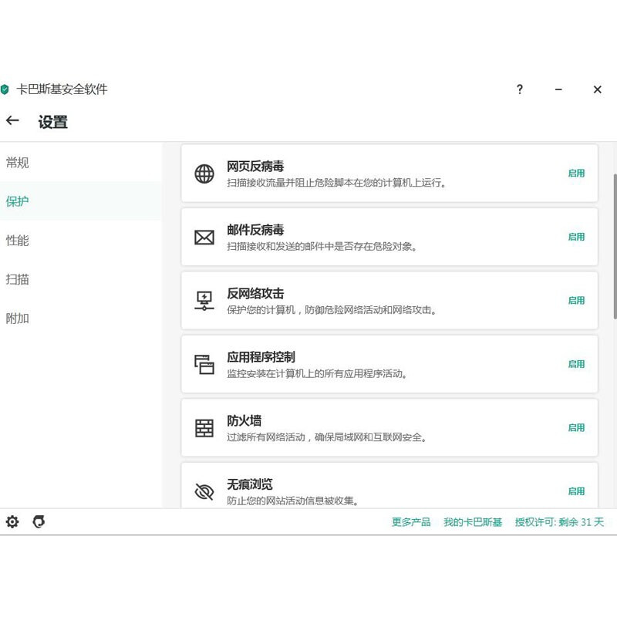Viewport: 617px width, 617px height.
Task: Click description 扫描接收流量并阻止危险脚本
Action: (x=336, y=183)
